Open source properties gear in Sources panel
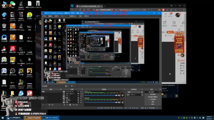214x120 pixels. tap(70, 105)
